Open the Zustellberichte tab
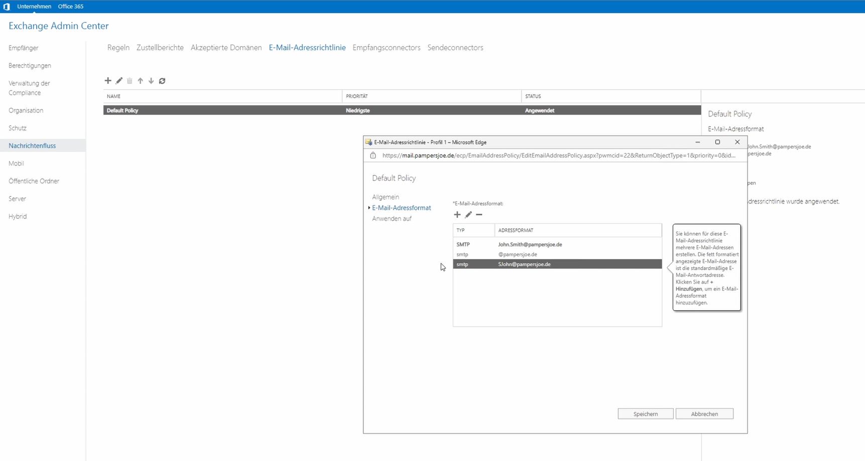Screen dimensions: 865x461 (160, 48)
